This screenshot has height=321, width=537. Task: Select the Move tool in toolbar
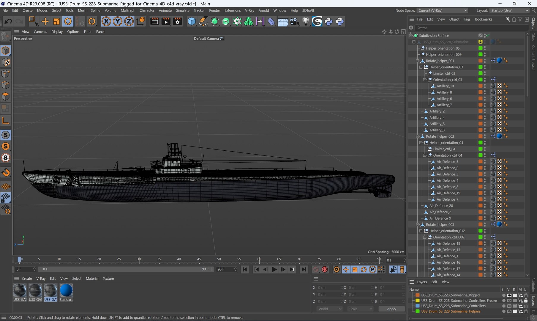pyautogui.click(x=45, y=21)
